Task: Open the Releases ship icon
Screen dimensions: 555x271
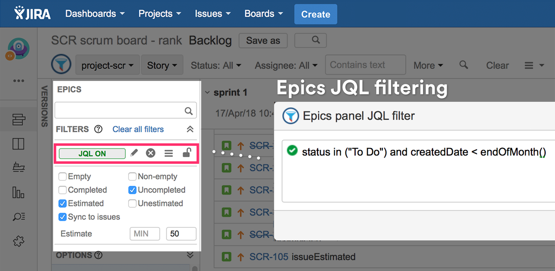Action: pos(19,167)
